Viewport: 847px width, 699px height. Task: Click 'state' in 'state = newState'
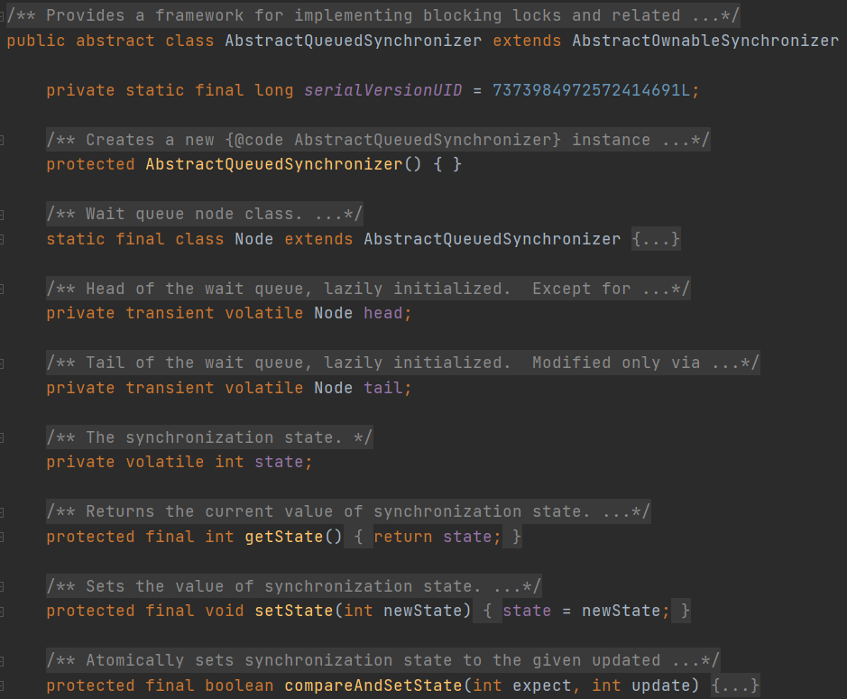click(527, 611)
